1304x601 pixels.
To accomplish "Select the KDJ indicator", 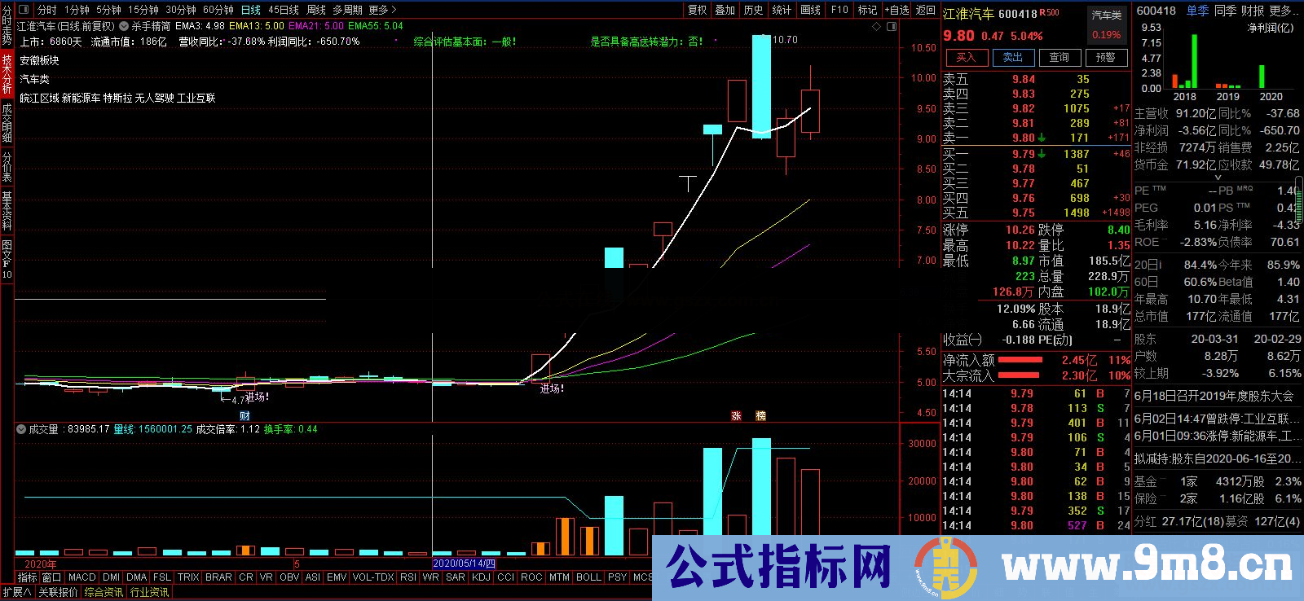I will (482, 577).
